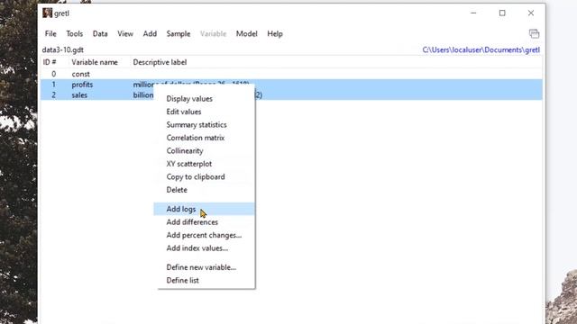Select Define new variable option

pyautogui.click(x=205, y=267)
